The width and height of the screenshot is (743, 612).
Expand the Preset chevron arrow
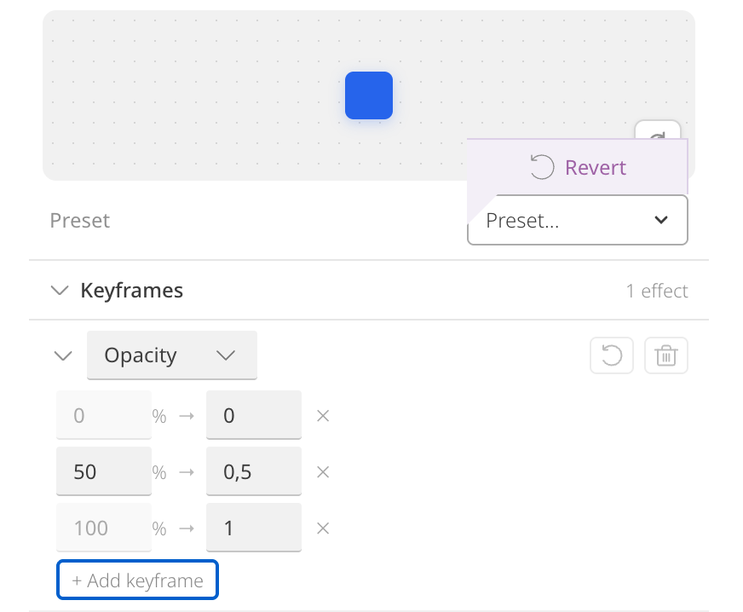click(661, 220)
